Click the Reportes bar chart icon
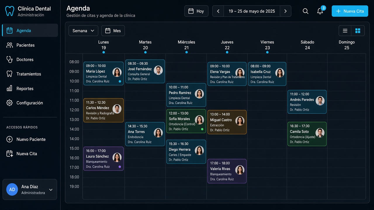This screenshot has height=210, width=374. click(x=10, y=88)
